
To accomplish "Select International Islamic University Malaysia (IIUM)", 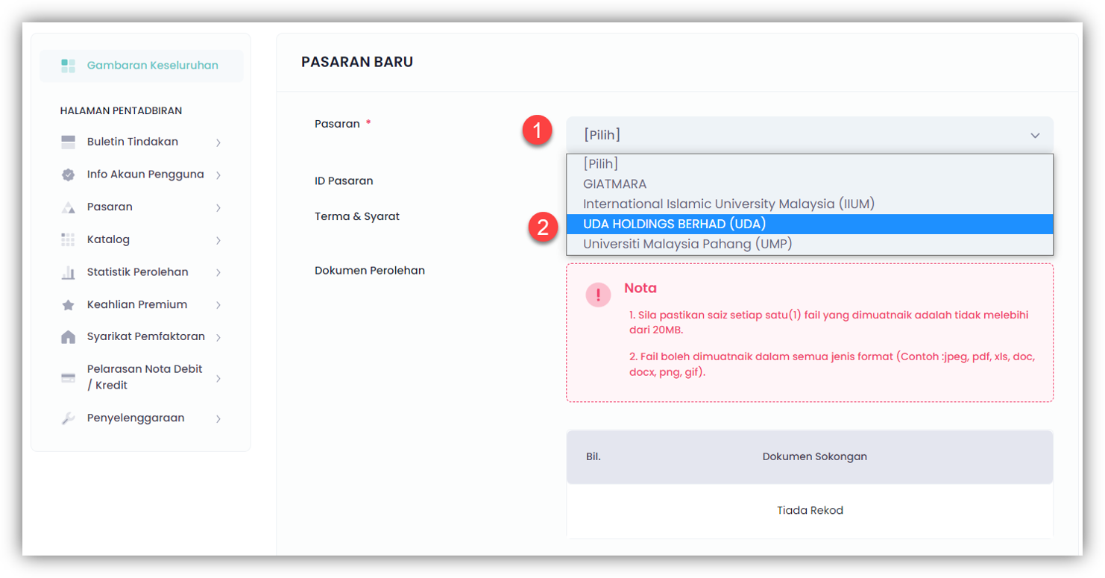I will [x=728, y=204].
